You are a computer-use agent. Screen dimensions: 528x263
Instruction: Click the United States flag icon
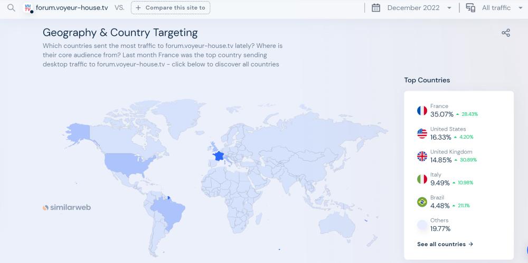(422, 133)
